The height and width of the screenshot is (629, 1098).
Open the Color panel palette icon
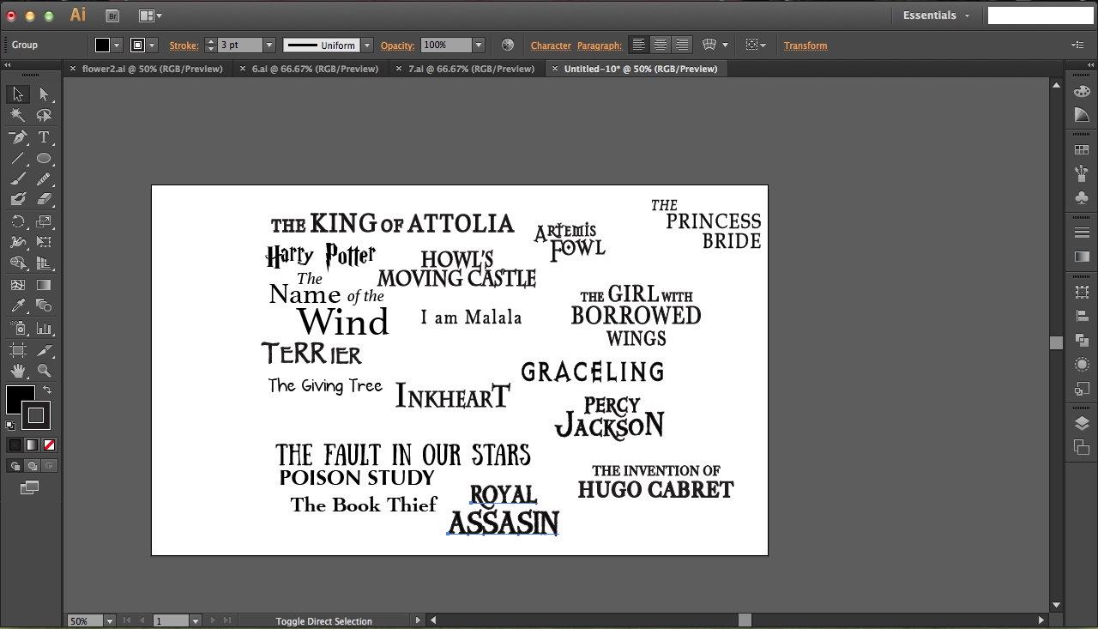[1082, 91]
